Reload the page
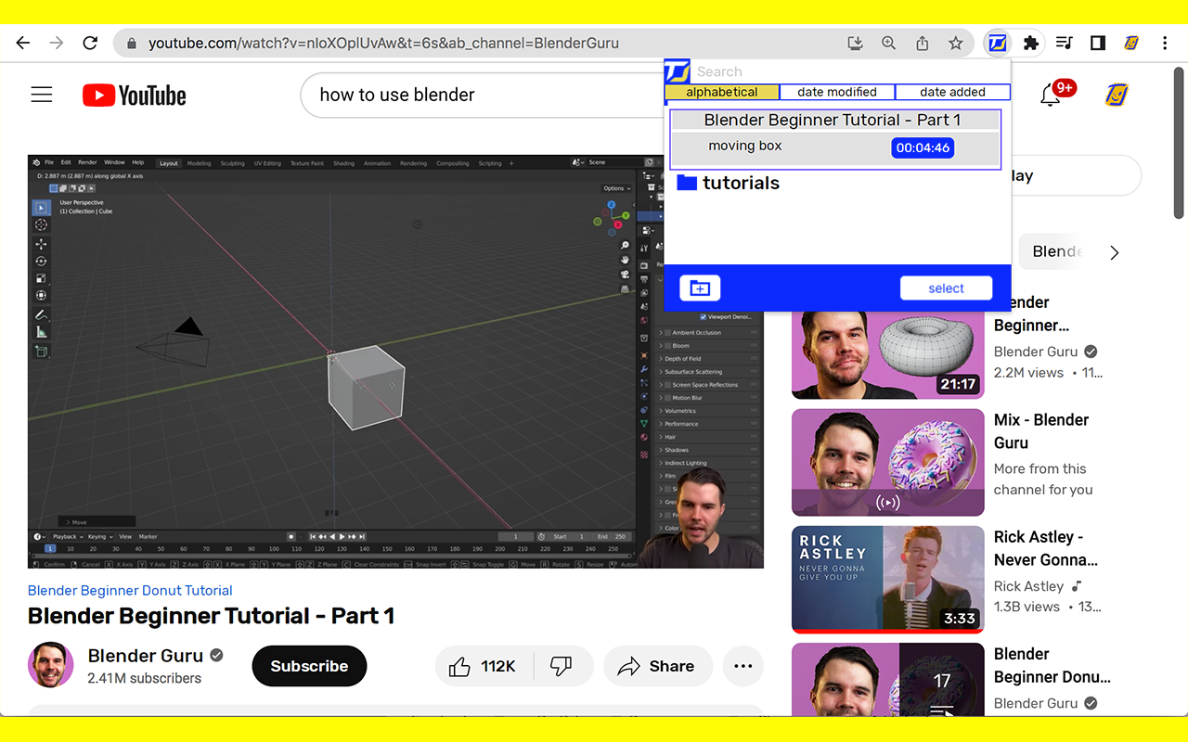Image resolution: width=1188 pixels, height=742 pixels. (90, 43)
